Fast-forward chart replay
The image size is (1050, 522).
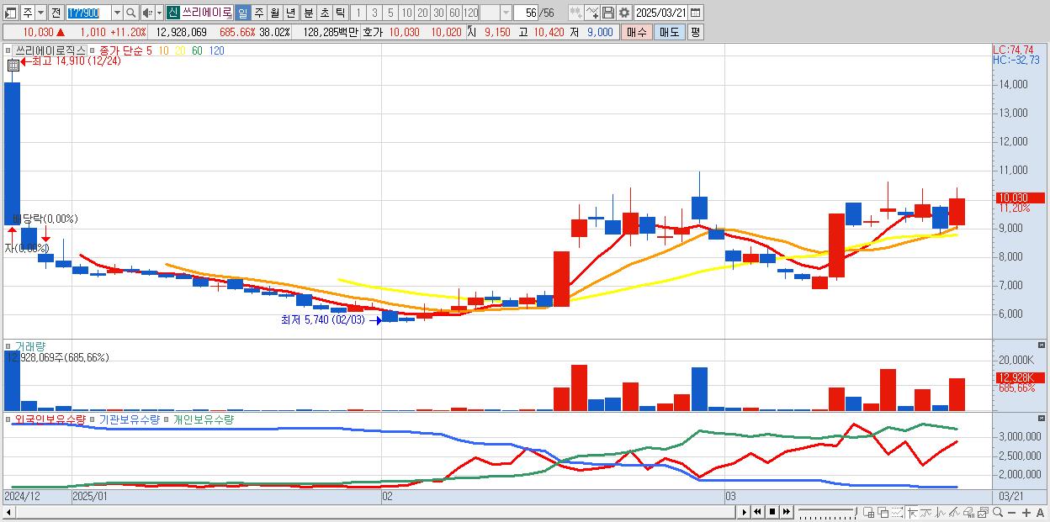786,512
